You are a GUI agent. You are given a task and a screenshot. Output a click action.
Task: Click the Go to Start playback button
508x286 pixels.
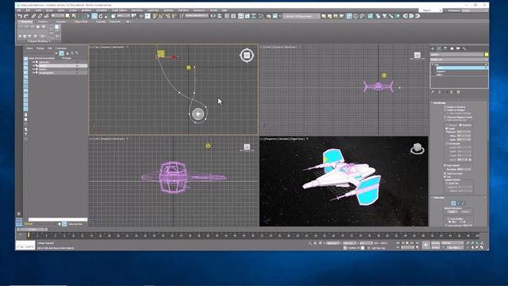coord(398,243)
